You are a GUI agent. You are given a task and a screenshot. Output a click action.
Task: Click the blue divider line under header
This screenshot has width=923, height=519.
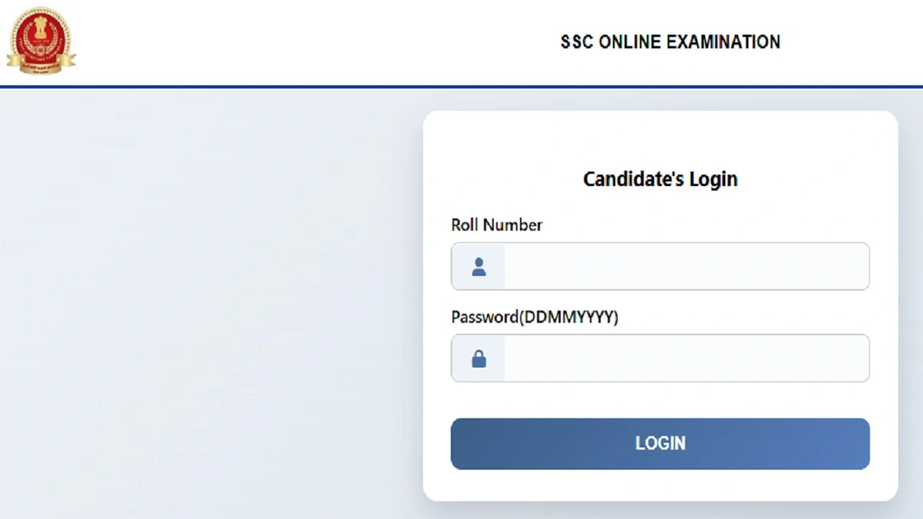[x=461, y=86]
